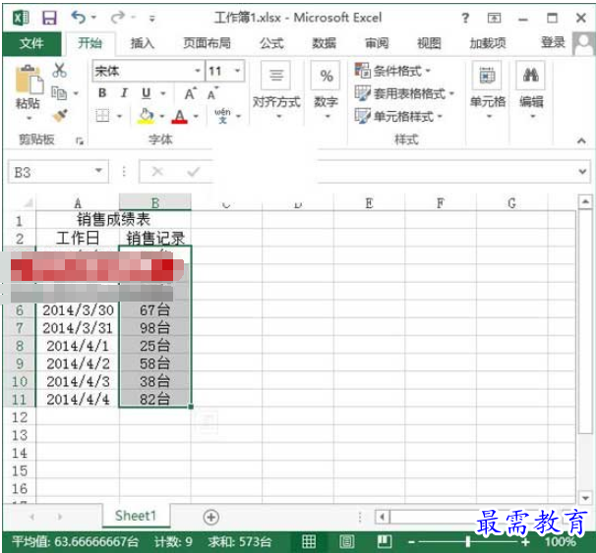The image size is (596, 553).
Task: Zoom out with minus button
Action: pos(411,542)
